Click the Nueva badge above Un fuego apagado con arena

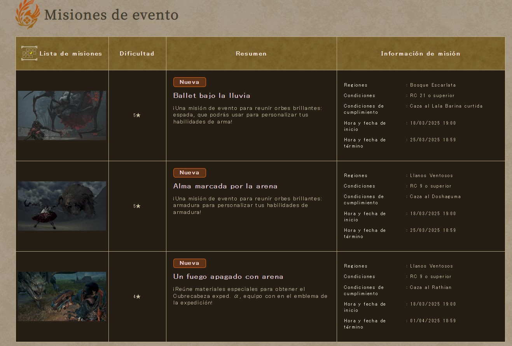189,263
